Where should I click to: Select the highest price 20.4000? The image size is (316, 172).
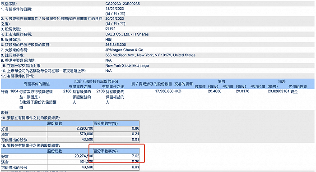pos(214,91)
